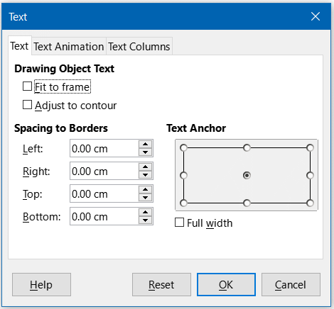Screen dimensions: 334x309
Task: Select the top-right text anchor point
Action: pyautogui.click(x=310, y=148)
